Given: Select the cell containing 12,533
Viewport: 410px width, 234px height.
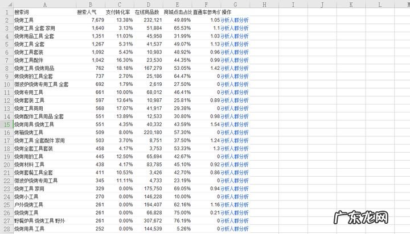Looking at the screenshot, I should (x=148, y=116).
